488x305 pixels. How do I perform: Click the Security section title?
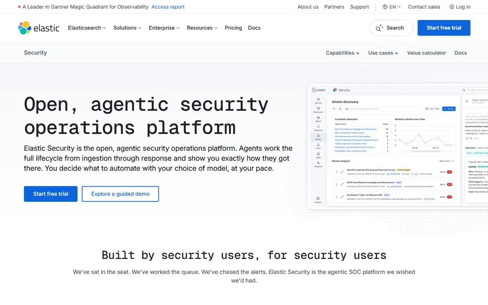click(x=35, y=53)
